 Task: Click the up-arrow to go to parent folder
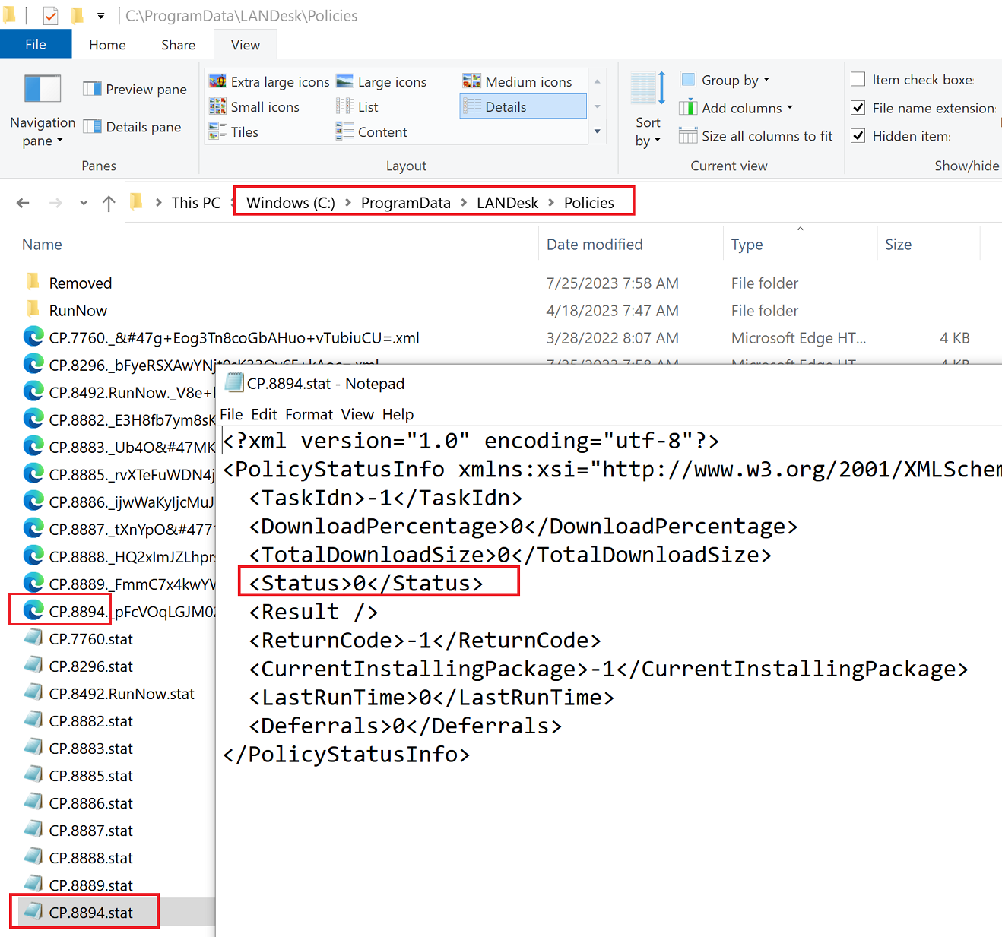click(x=109, y=202)
